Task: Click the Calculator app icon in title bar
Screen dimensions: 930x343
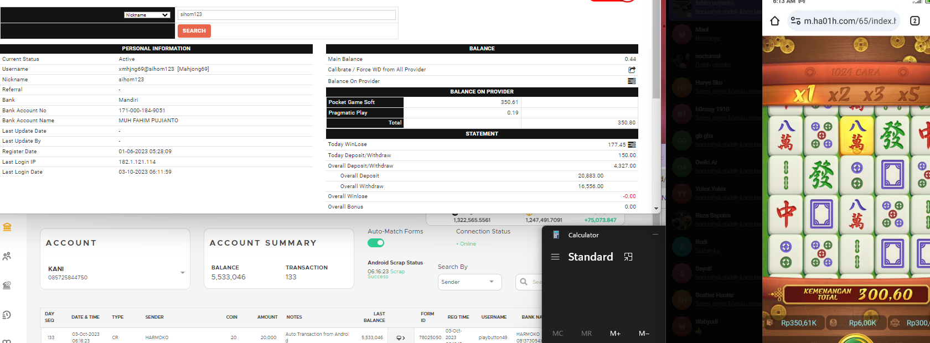Action: pyautogui.click(x=556, y=235)
